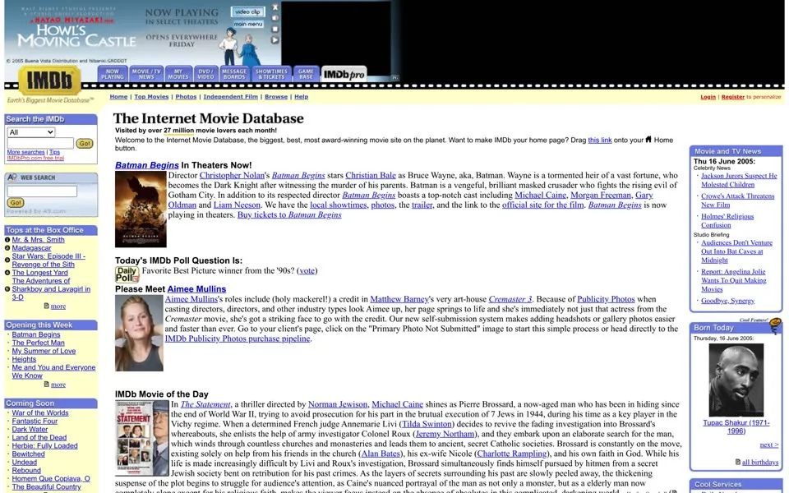Screen dimensions: 789x493
Task: Open Independent Film link
Action: tap(230, 97)
